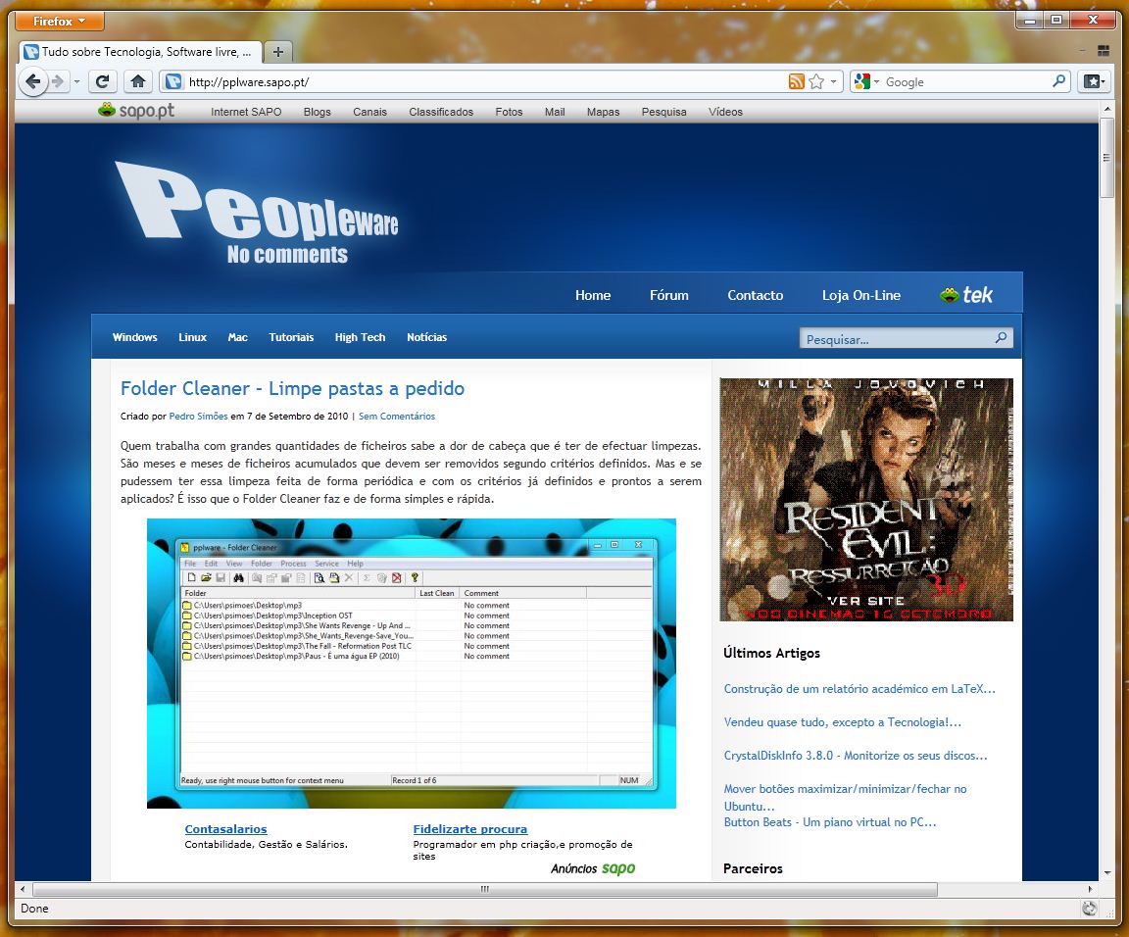Open the Fórum link
The width and height of the screenshot is (1129, 937).
click(669, 295)
